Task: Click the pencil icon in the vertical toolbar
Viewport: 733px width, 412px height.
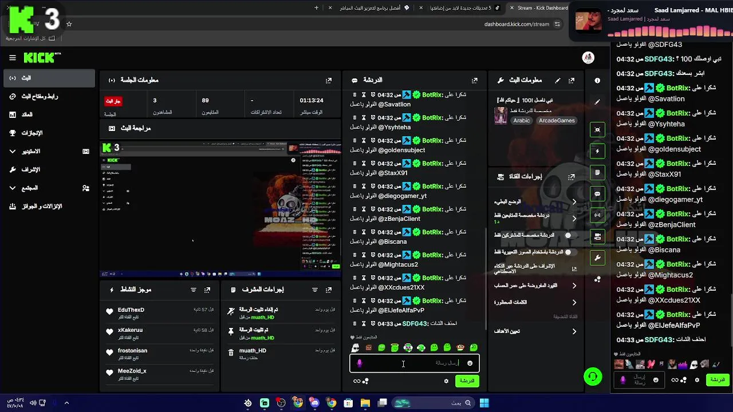Action: click(x=597, y=102)
